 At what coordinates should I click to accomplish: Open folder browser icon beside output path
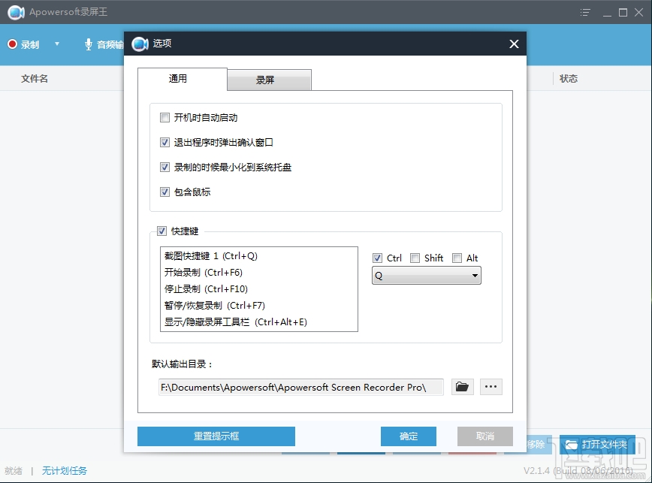[x=462, y=387]
